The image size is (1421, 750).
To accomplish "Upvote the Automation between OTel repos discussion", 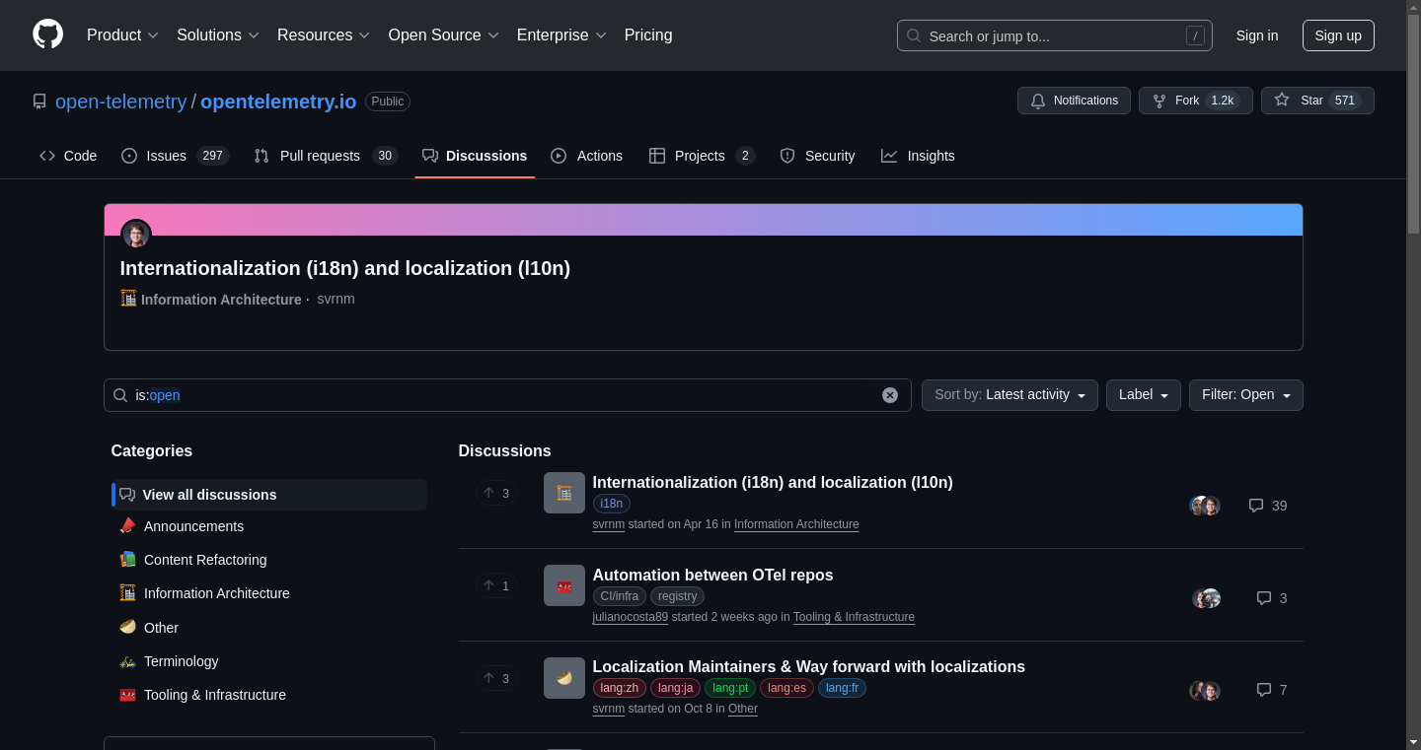I will click(496, 585).
